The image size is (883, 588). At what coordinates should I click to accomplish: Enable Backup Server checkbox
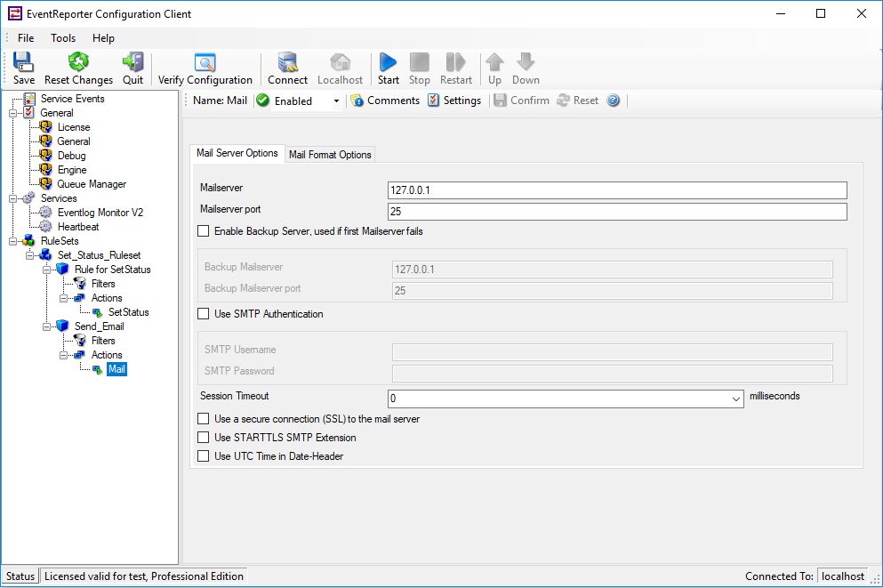click(204, 231)
